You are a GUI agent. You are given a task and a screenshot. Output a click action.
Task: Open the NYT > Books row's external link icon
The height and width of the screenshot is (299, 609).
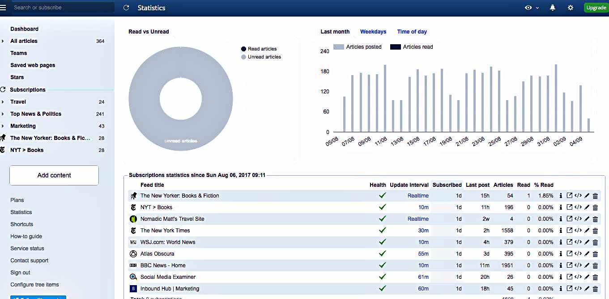coord(569,207)
